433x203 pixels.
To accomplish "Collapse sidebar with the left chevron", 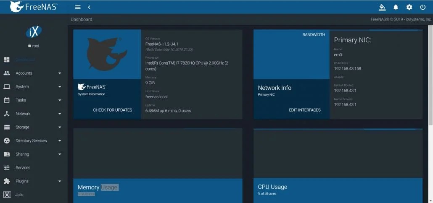I will click(x=89, y=7).
